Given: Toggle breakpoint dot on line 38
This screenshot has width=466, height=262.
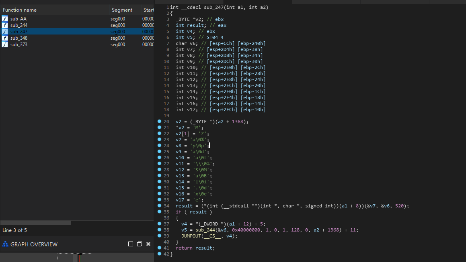Looking at the screenshot, I should coord(159,230).
